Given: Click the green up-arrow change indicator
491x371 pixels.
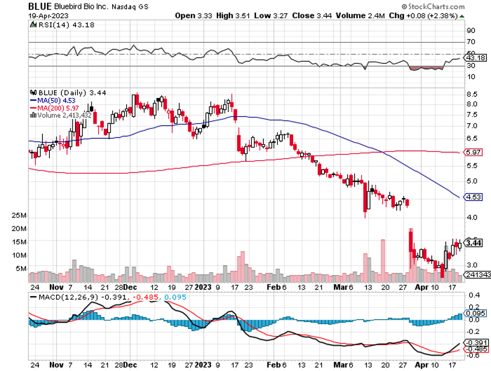Looking at the screenshot, I should tap(462, 16).
